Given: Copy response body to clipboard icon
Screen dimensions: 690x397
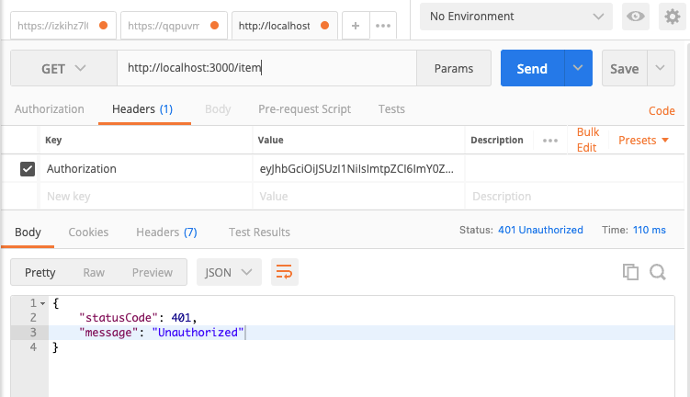Looking at the screenshot, I should click(x=630, y=272).
